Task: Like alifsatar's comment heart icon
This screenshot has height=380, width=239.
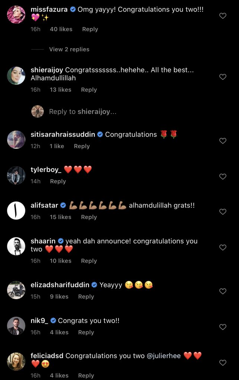Action: point(223,212)
